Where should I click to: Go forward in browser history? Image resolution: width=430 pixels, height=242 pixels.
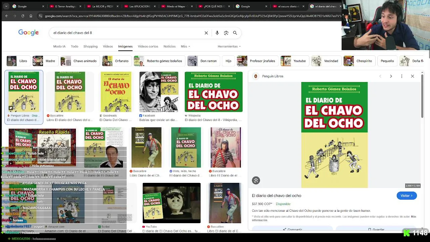pyautogui.click(x=14, y=16)
